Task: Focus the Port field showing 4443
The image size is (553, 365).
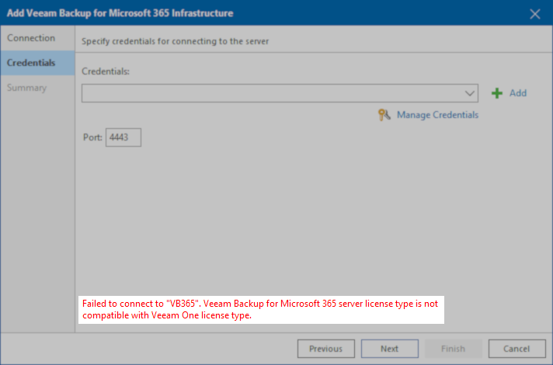Action: 123,137
